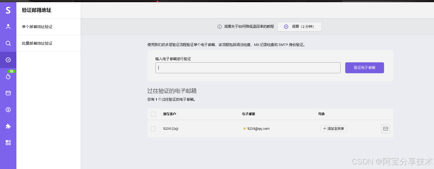Click the info icon beside tutorial text

tap(220, 27)
